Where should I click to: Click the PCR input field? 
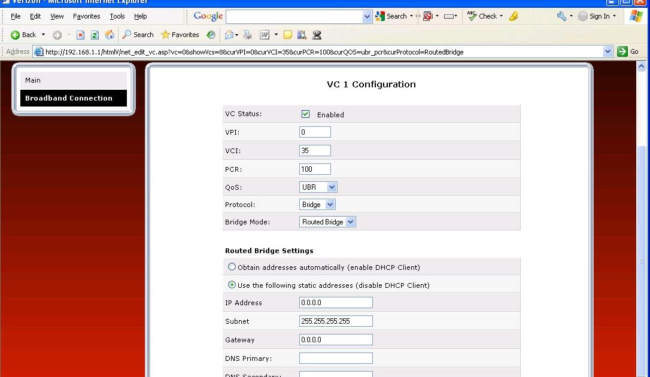pyautogui.click(x=315, y=169)
